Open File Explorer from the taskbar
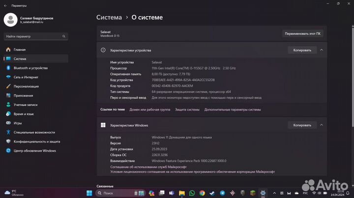The image size is (354, 198). coord(182,193)
